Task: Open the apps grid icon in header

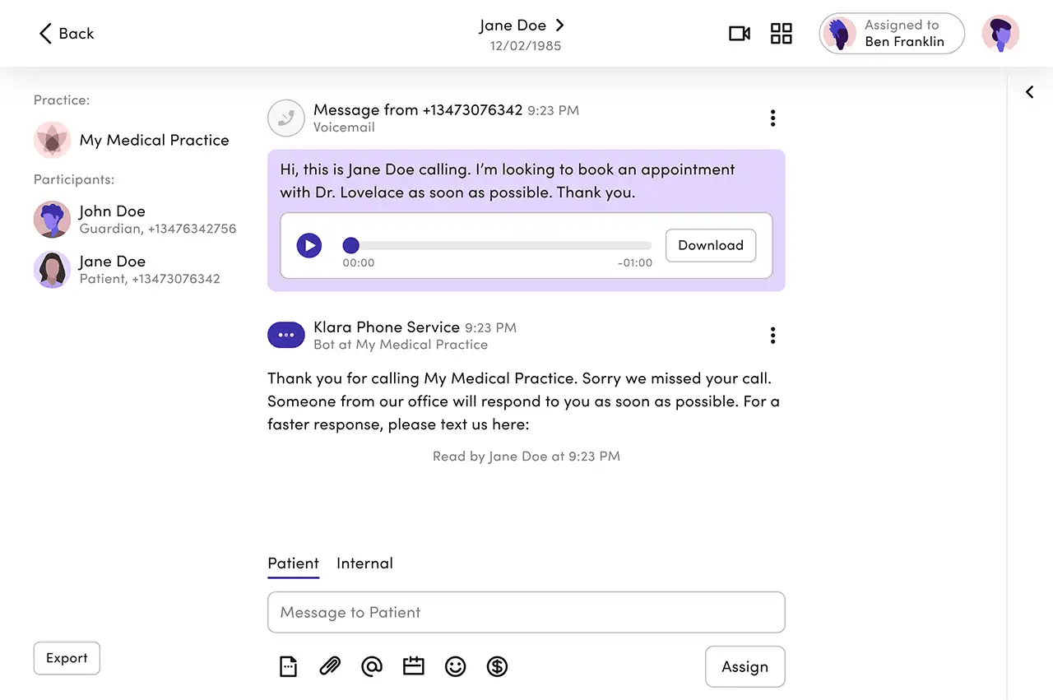Action: [x=781, y=34]
